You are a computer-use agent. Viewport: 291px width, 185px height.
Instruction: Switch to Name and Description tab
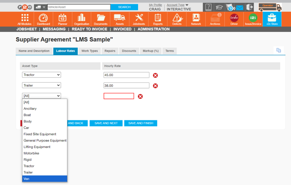click(x=34, y=51)
